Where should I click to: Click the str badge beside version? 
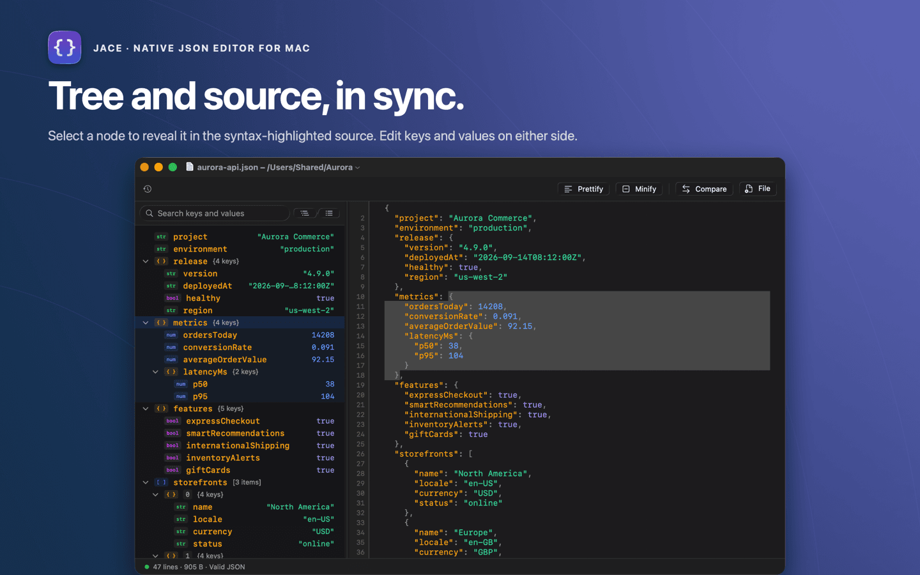171,273
